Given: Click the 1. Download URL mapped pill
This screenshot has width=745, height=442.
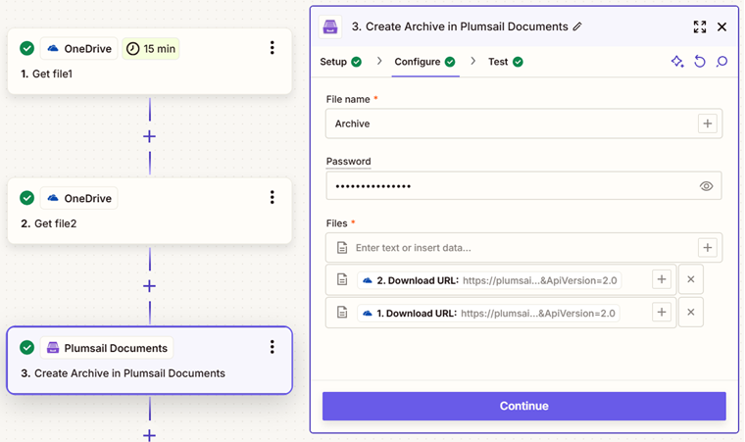Looking at the screenshot, I should (x=488, y=314).
